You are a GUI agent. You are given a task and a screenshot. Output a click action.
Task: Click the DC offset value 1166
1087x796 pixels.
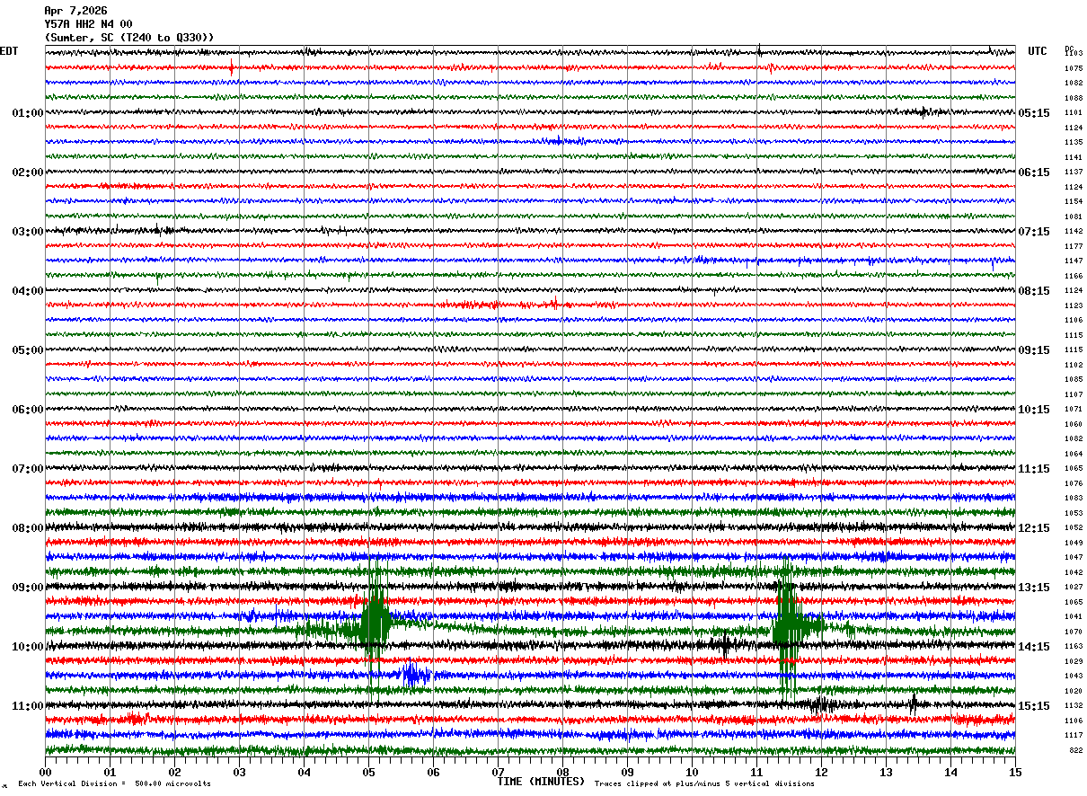pyautogui.click(x=1074, y=276)
